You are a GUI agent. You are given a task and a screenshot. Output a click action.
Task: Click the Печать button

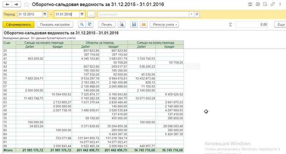[107, 25]
